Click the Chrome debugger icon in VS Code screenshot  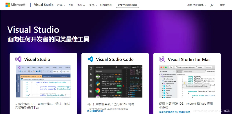tap(97, 90)
